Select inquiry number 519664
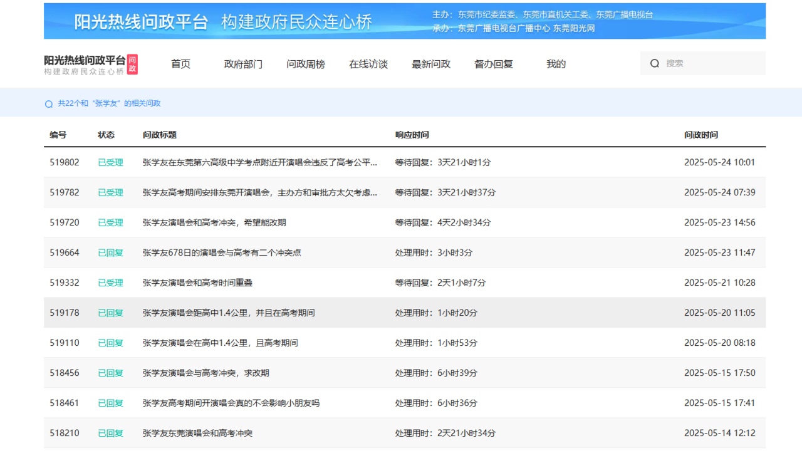 click(x=65, y=252)
